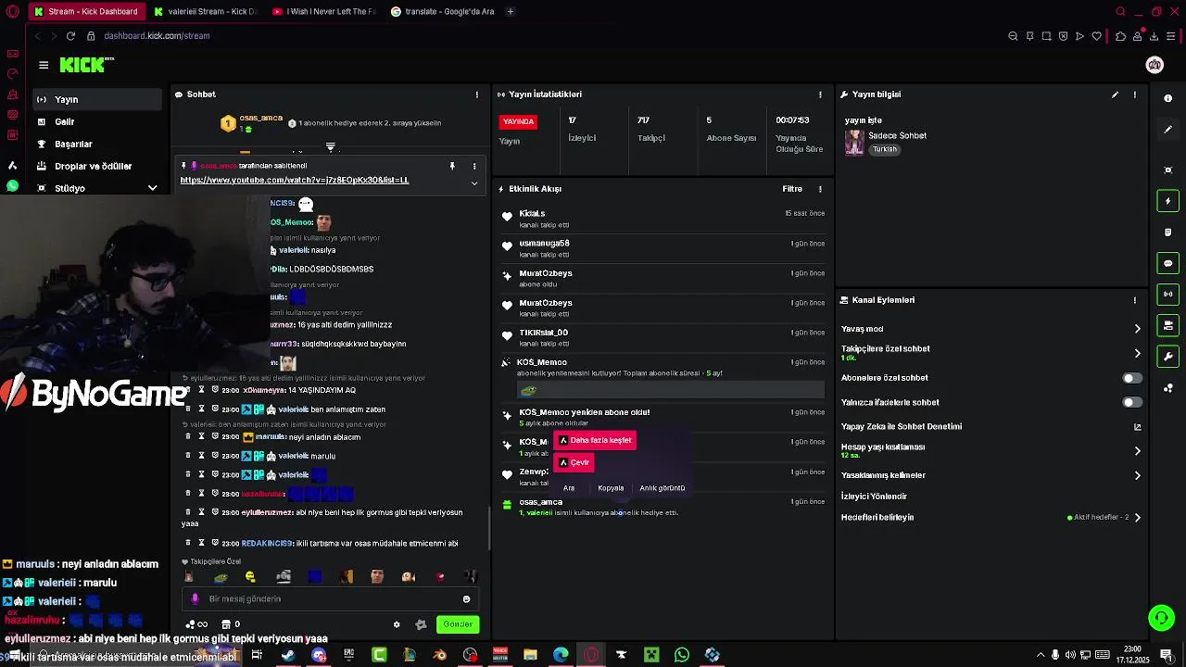Open Discord from the taskbar
1186x667 pixels.
point(319,655)
